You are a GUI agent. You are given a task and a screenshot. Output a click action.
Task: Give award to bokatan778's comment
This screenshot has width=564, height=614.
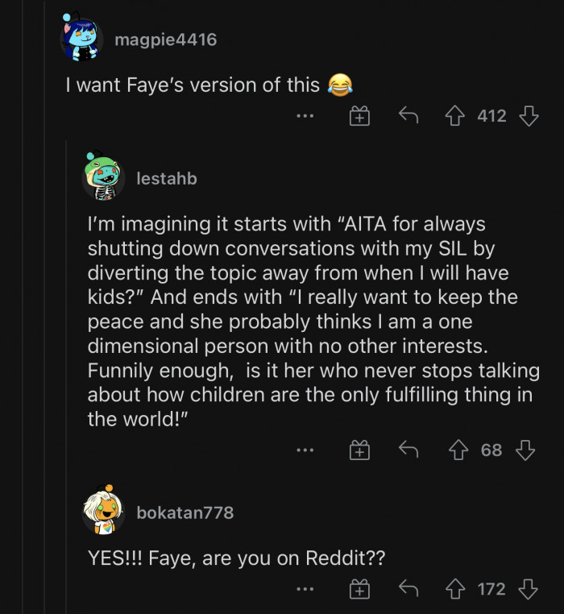click(x=359, y=589)
